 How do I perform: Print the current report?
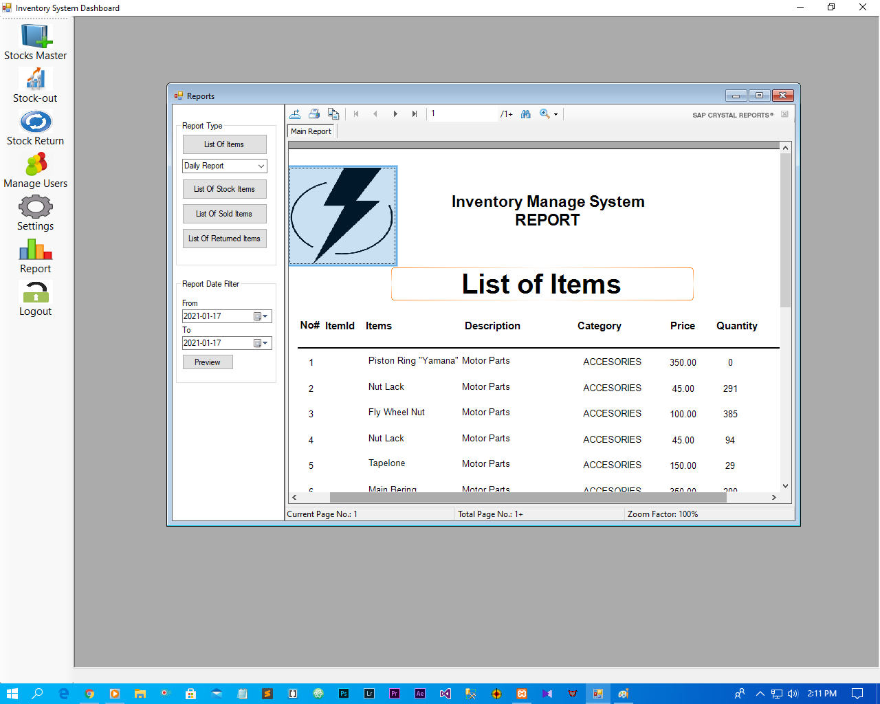314,113
